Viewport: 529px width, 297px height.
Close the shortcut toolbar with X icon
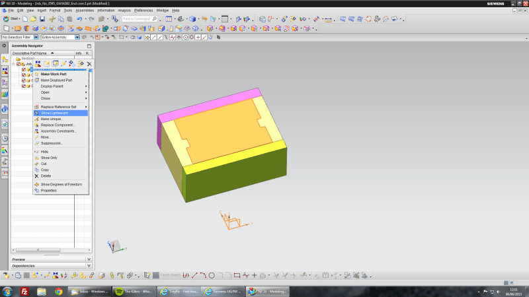coord(89,63)
